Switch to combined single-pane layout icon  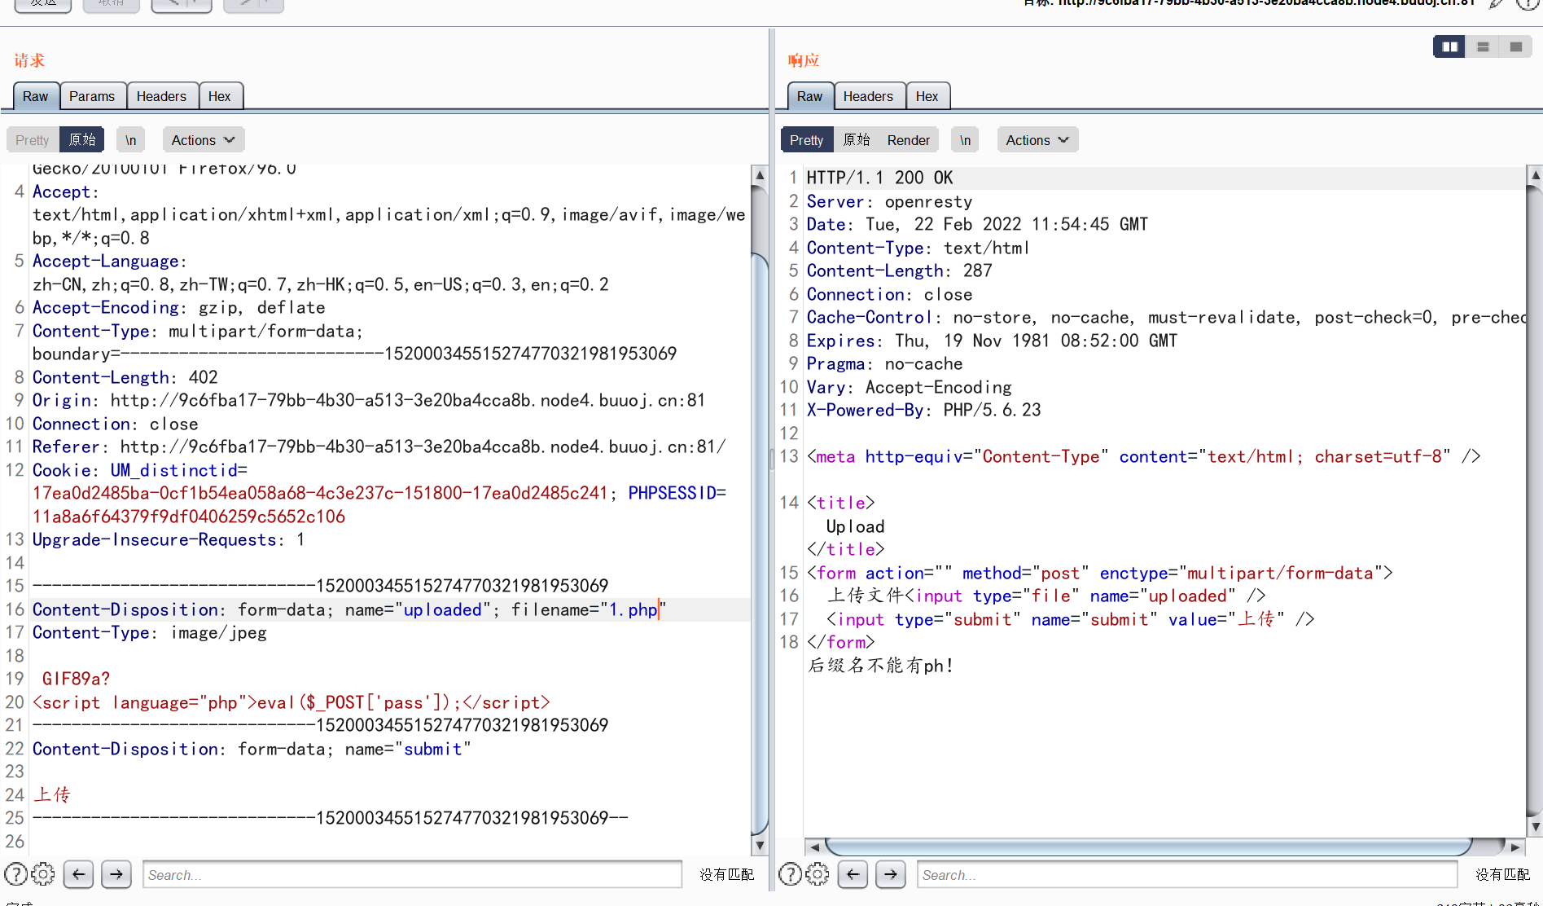coord(1515,47)
